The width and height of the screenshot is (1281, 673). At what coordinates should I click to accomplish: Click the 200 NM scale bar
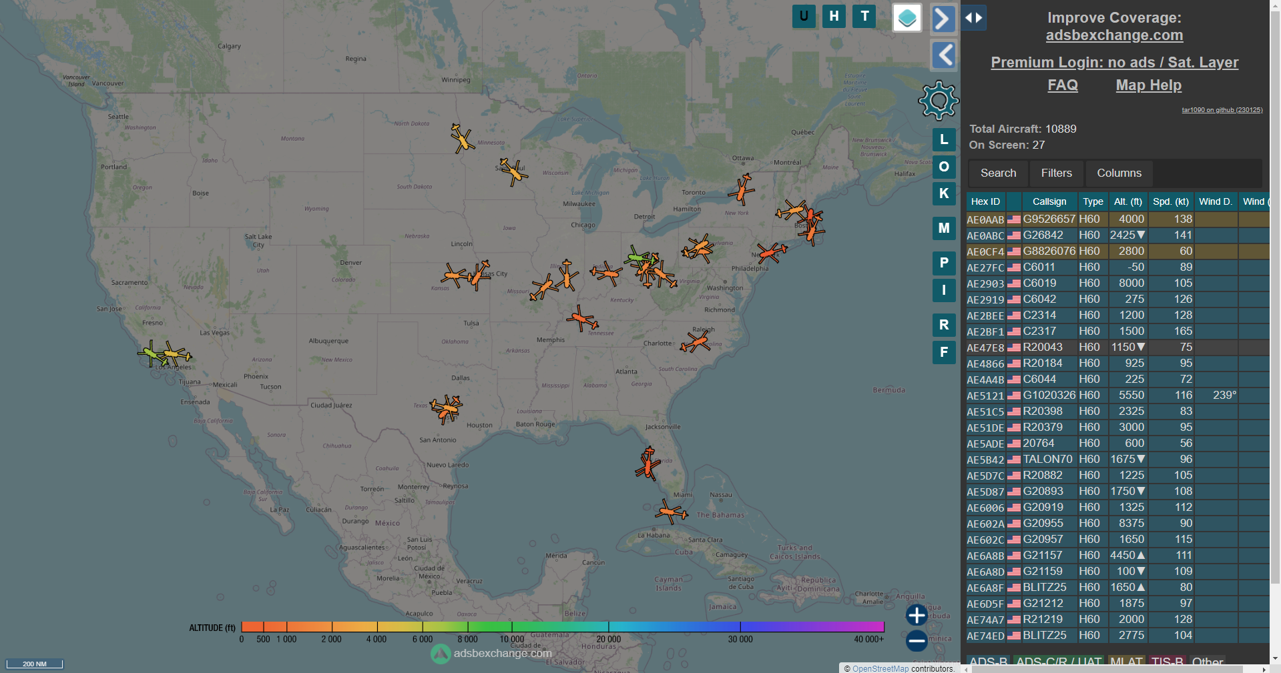click(x=35, y=664)
